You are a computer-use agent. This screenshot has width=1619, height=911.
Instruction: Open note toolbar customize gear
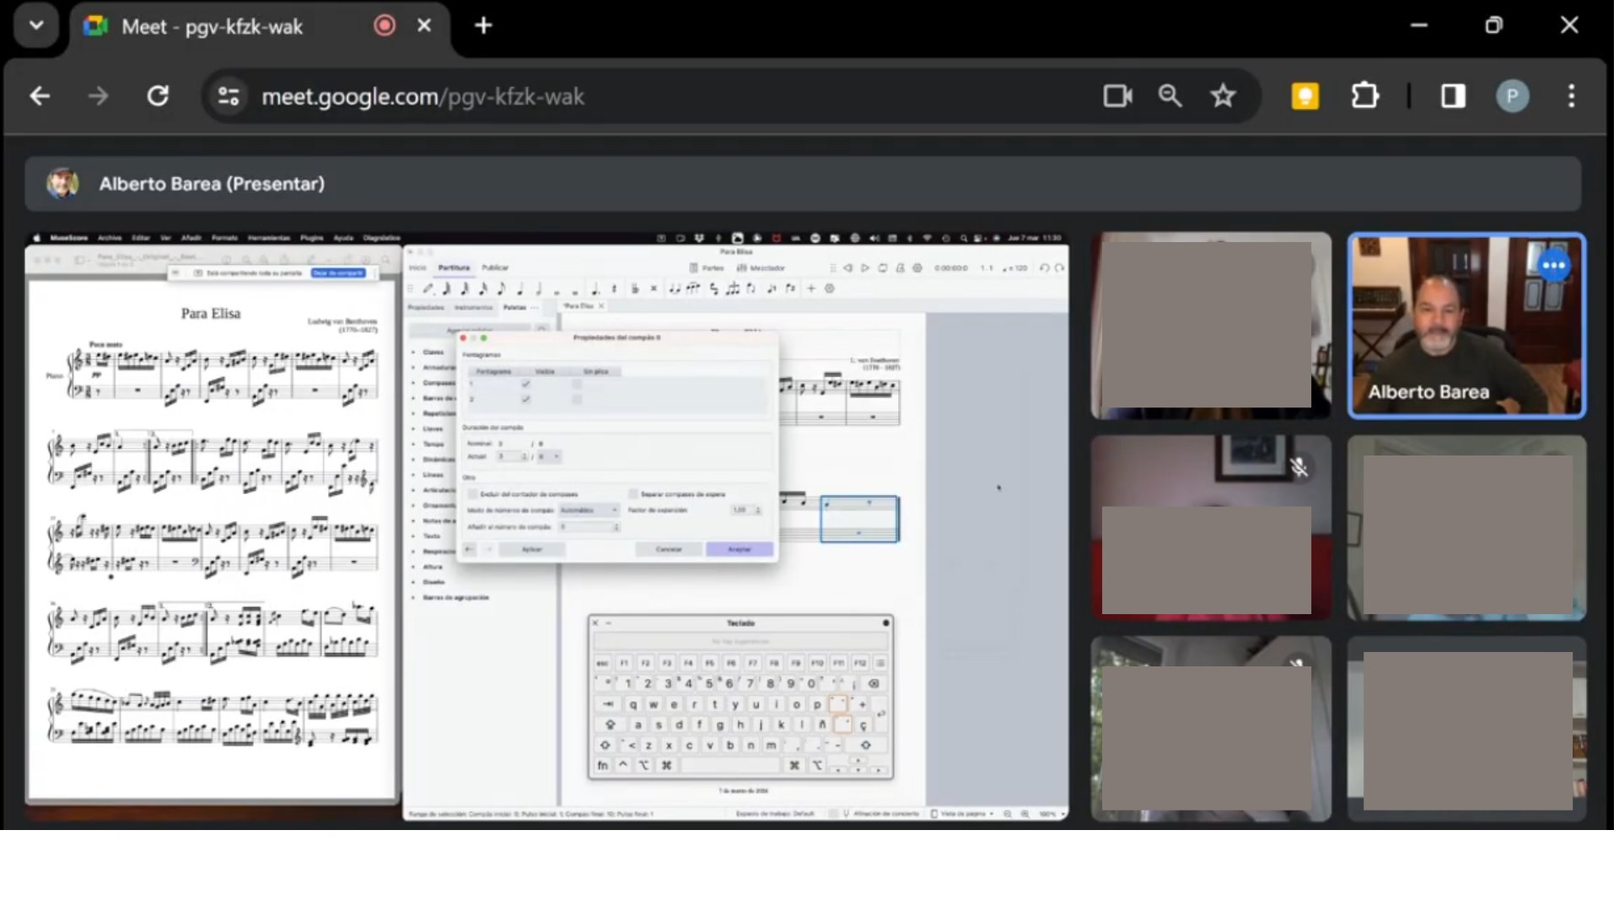point(830,289)
